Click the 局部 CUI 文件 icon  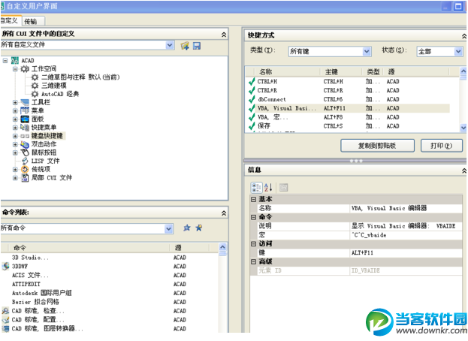click(25, 178)
